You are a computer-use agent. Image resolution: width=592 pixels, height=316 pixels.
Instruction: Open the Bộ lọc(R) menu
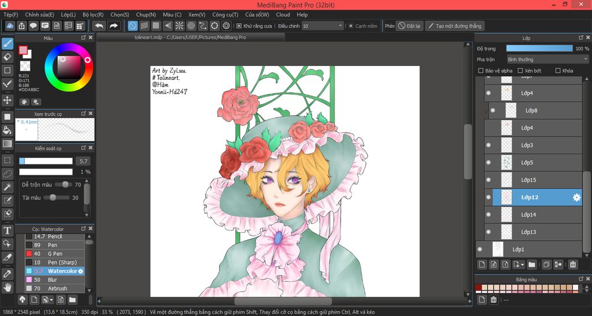tap(93, 14)
